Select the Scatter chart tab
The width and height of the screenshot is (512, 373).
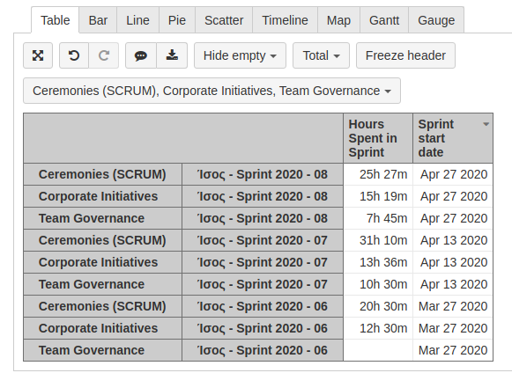point(224,20)
